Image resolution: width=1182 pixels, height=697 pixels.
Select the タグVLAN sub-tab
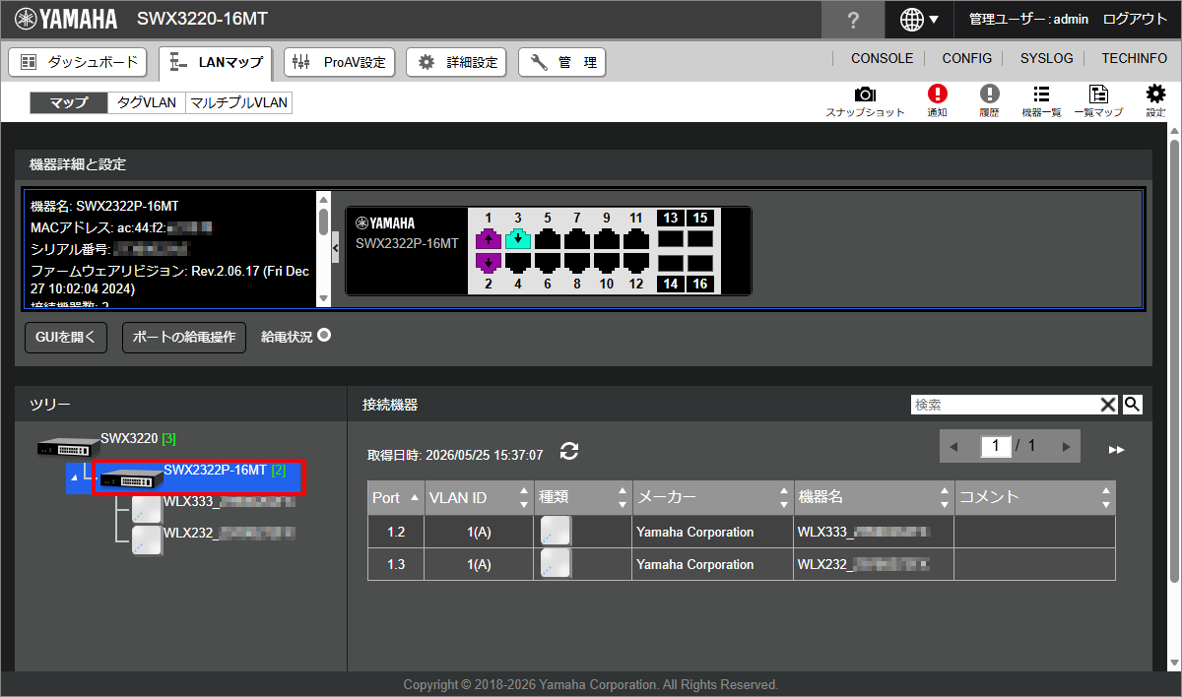[146, 102]
